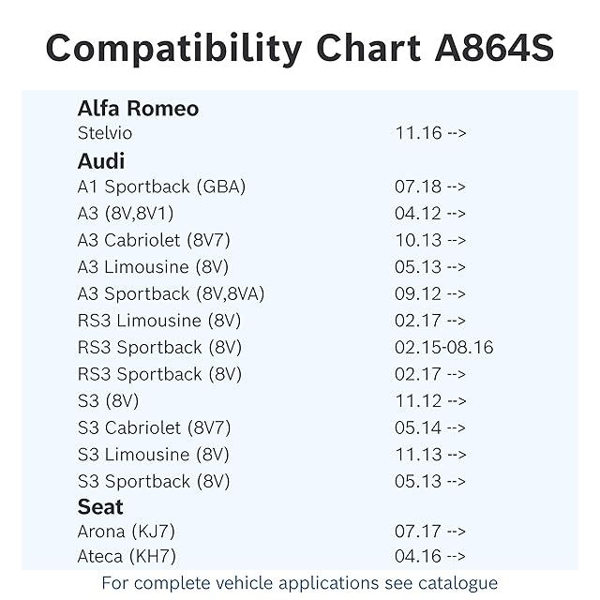This screenshot has height=600, width=600.
Task: Select the RS3 Limousine (8V) entry
Action: 159,321
